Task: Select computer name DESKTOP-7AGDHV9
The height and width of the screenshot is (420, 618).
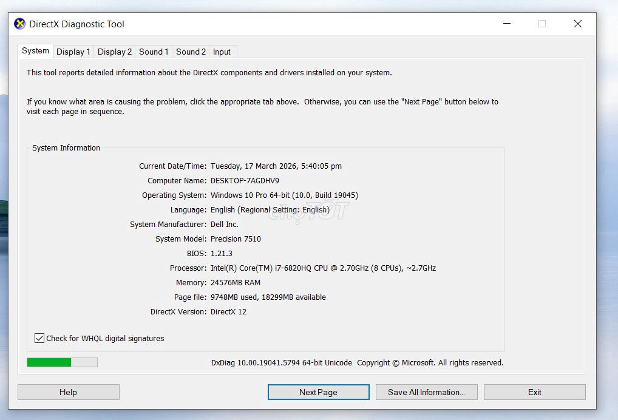Action: point(245,181)
